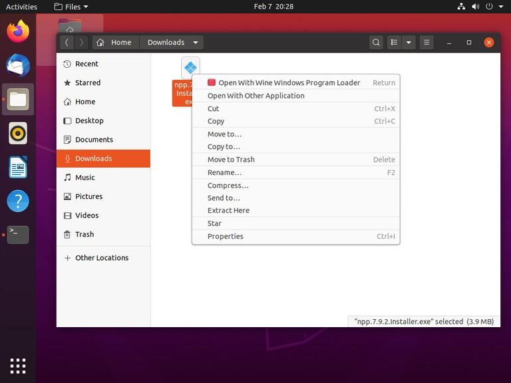
Task: Choose Open With Wine Windows Program Loader
Action: tap(289, 83)
